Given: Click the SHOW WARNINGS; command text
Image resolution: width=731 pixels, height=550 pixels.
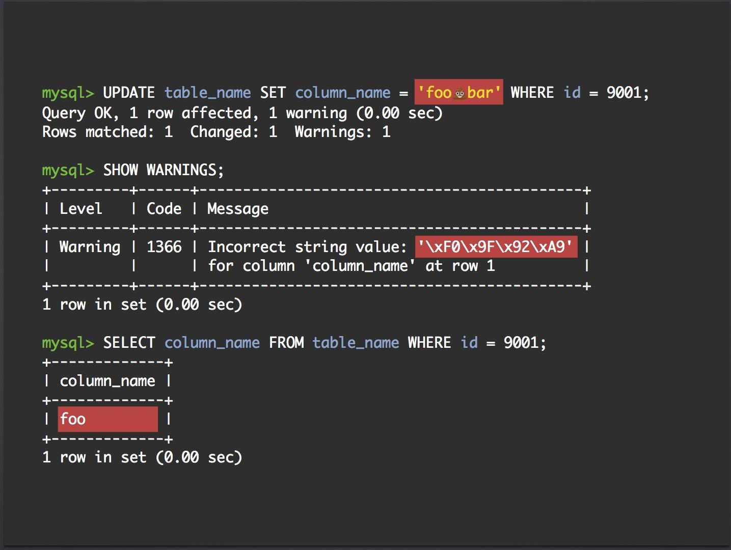Looking at the screenshot, I should [164, 170].
